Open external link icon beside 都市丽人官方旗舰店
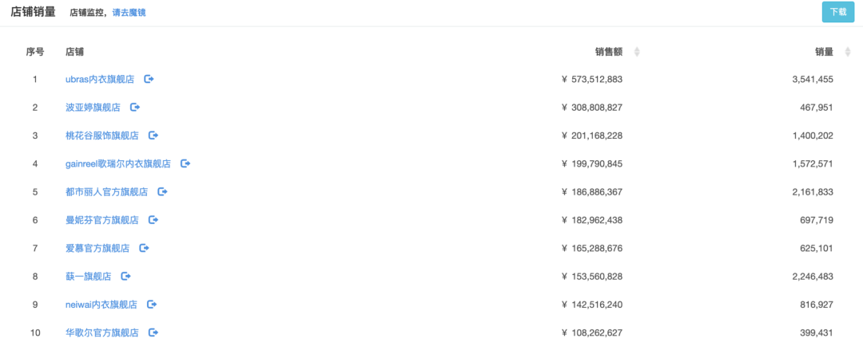Viewport: 863px width, 350px height. point(162,192)
